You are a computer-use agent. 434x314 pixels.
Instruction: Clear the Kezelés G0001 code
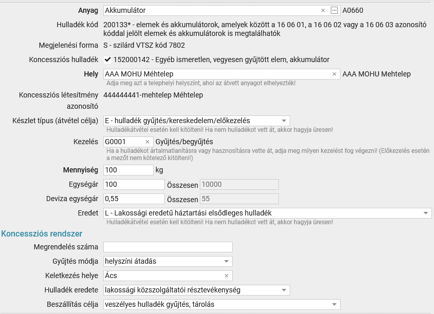147,142
